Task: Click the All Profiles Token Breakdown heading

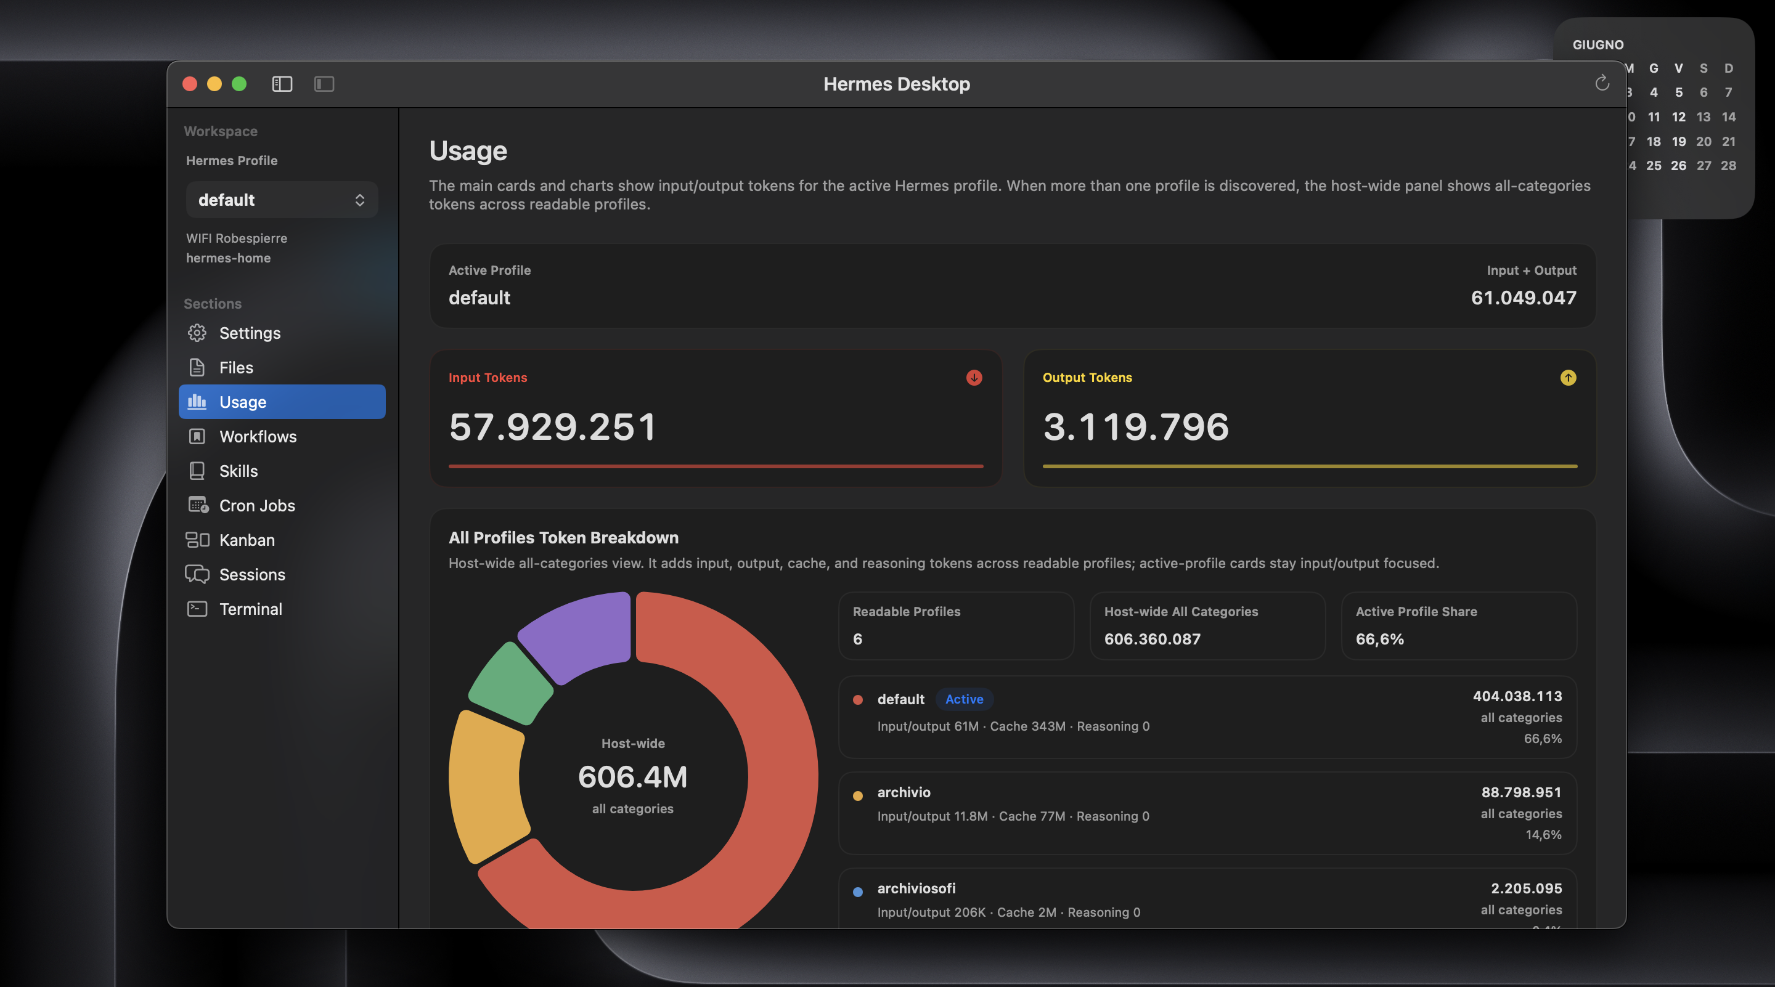Action: 563,537
